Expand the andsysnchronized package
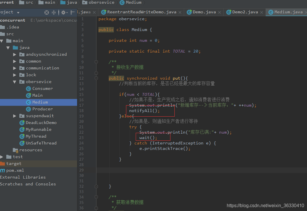The height and width of the screenshot is (211, 307). point(15,54)
